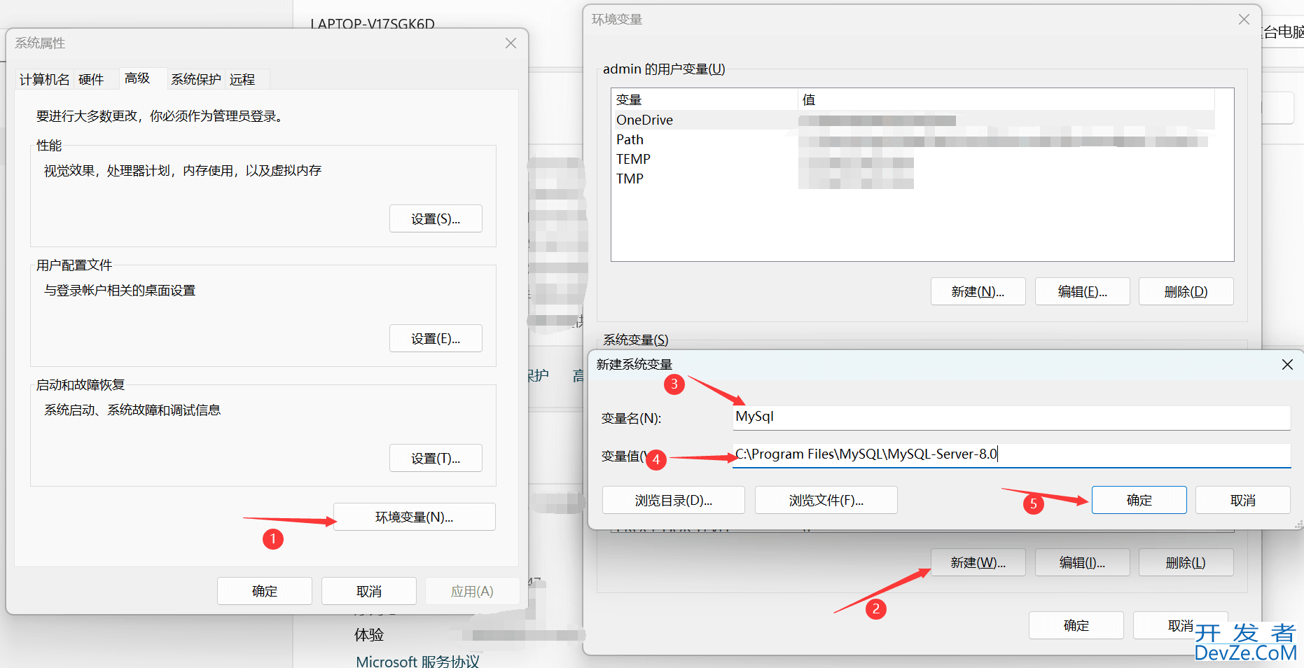
Task: Close the 新建系统变量 dialog
Action: pyautogui.click(x=1287, y=364)
